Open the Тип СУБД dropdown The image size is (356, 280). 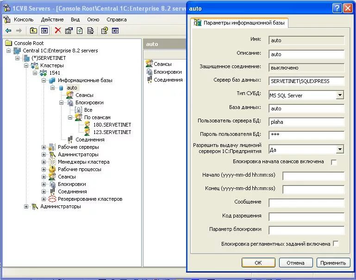coord(340,95)
